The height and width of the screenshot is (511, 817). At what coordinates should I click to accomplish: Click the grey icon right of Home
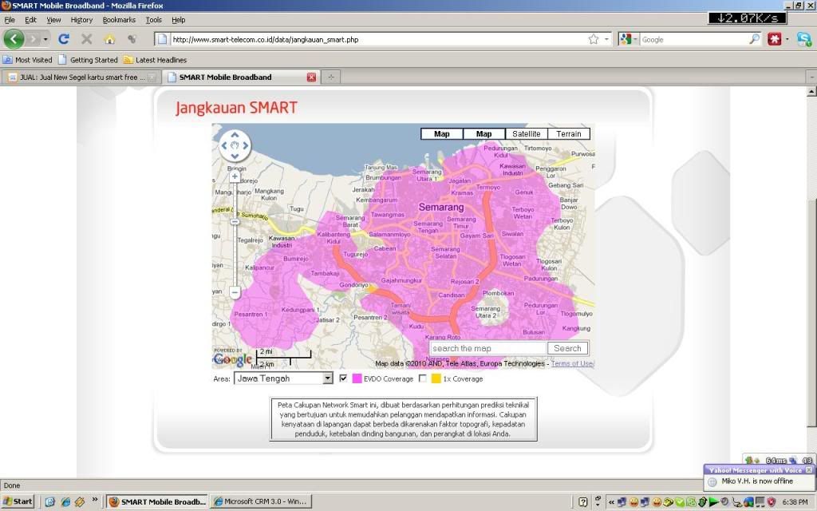click(x=132, y=39)
